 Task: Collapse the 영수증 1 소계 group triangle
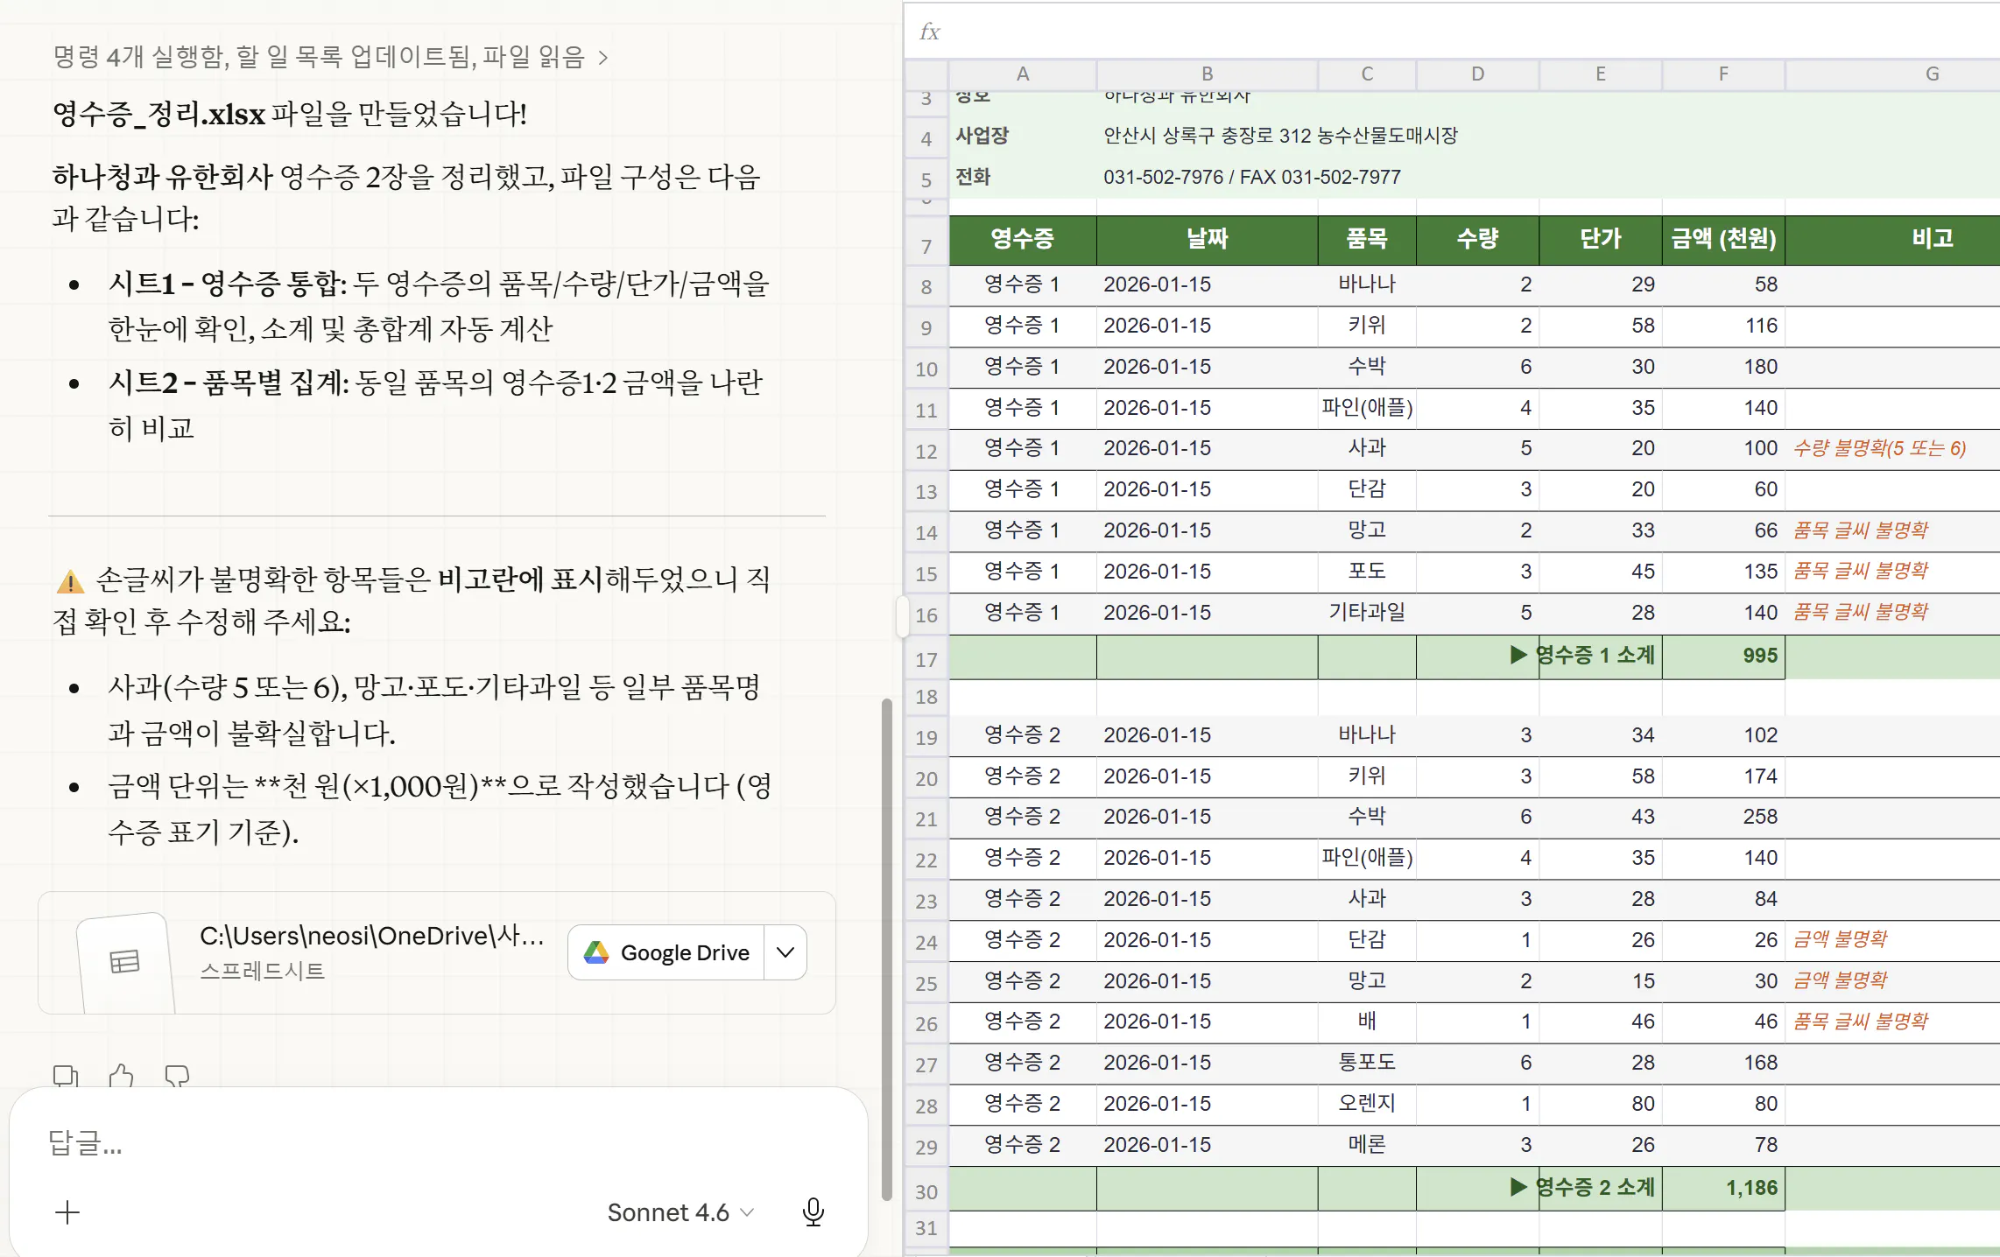point(1518,655)
